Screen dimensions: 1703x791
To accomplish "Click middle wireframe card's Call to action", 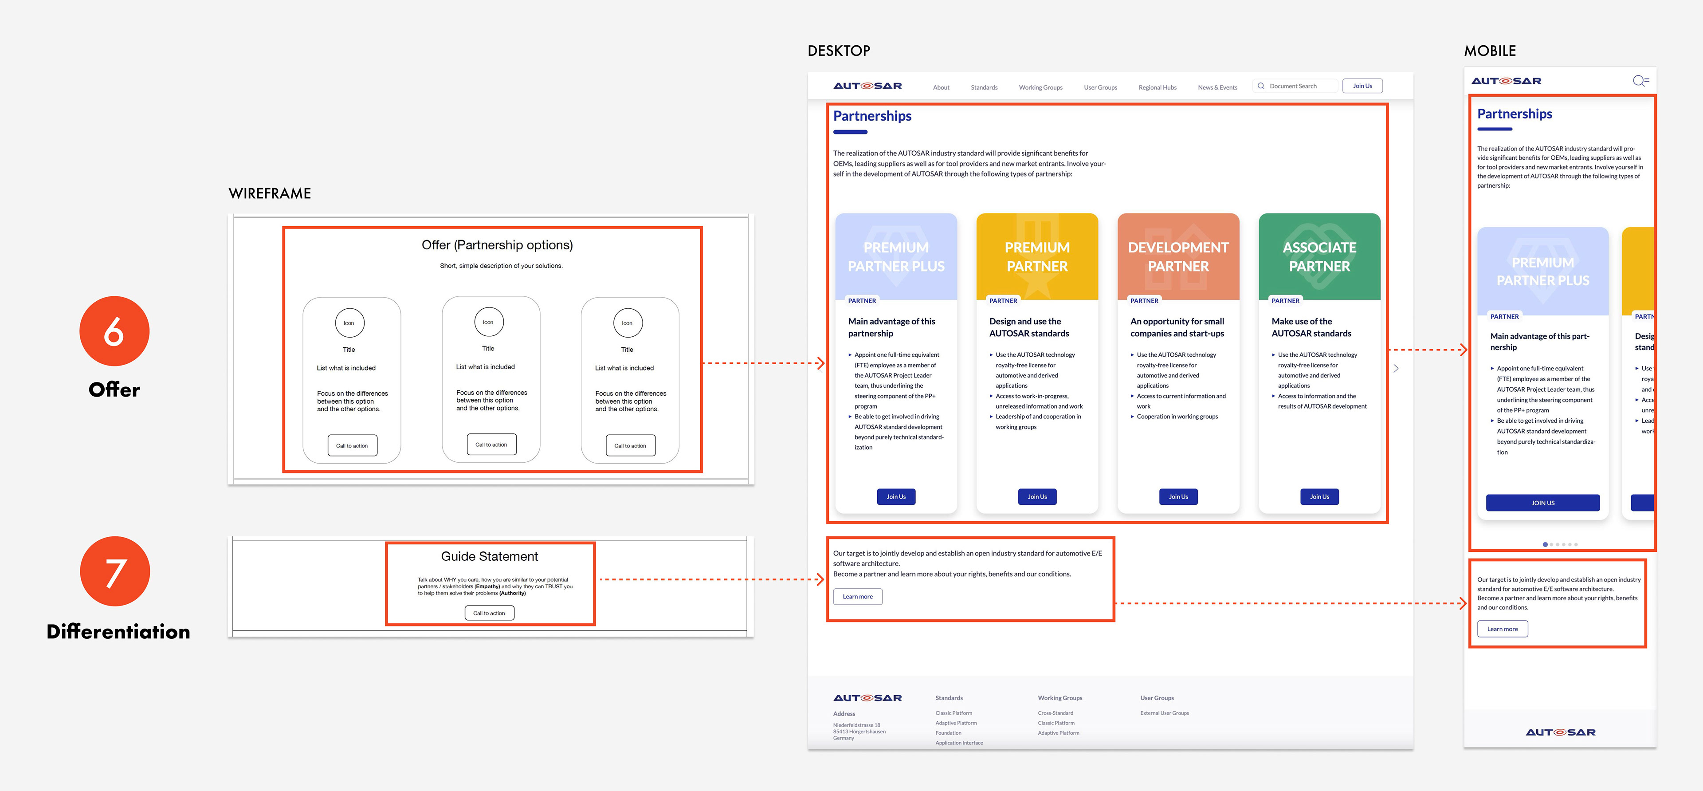I will (491, 445).
